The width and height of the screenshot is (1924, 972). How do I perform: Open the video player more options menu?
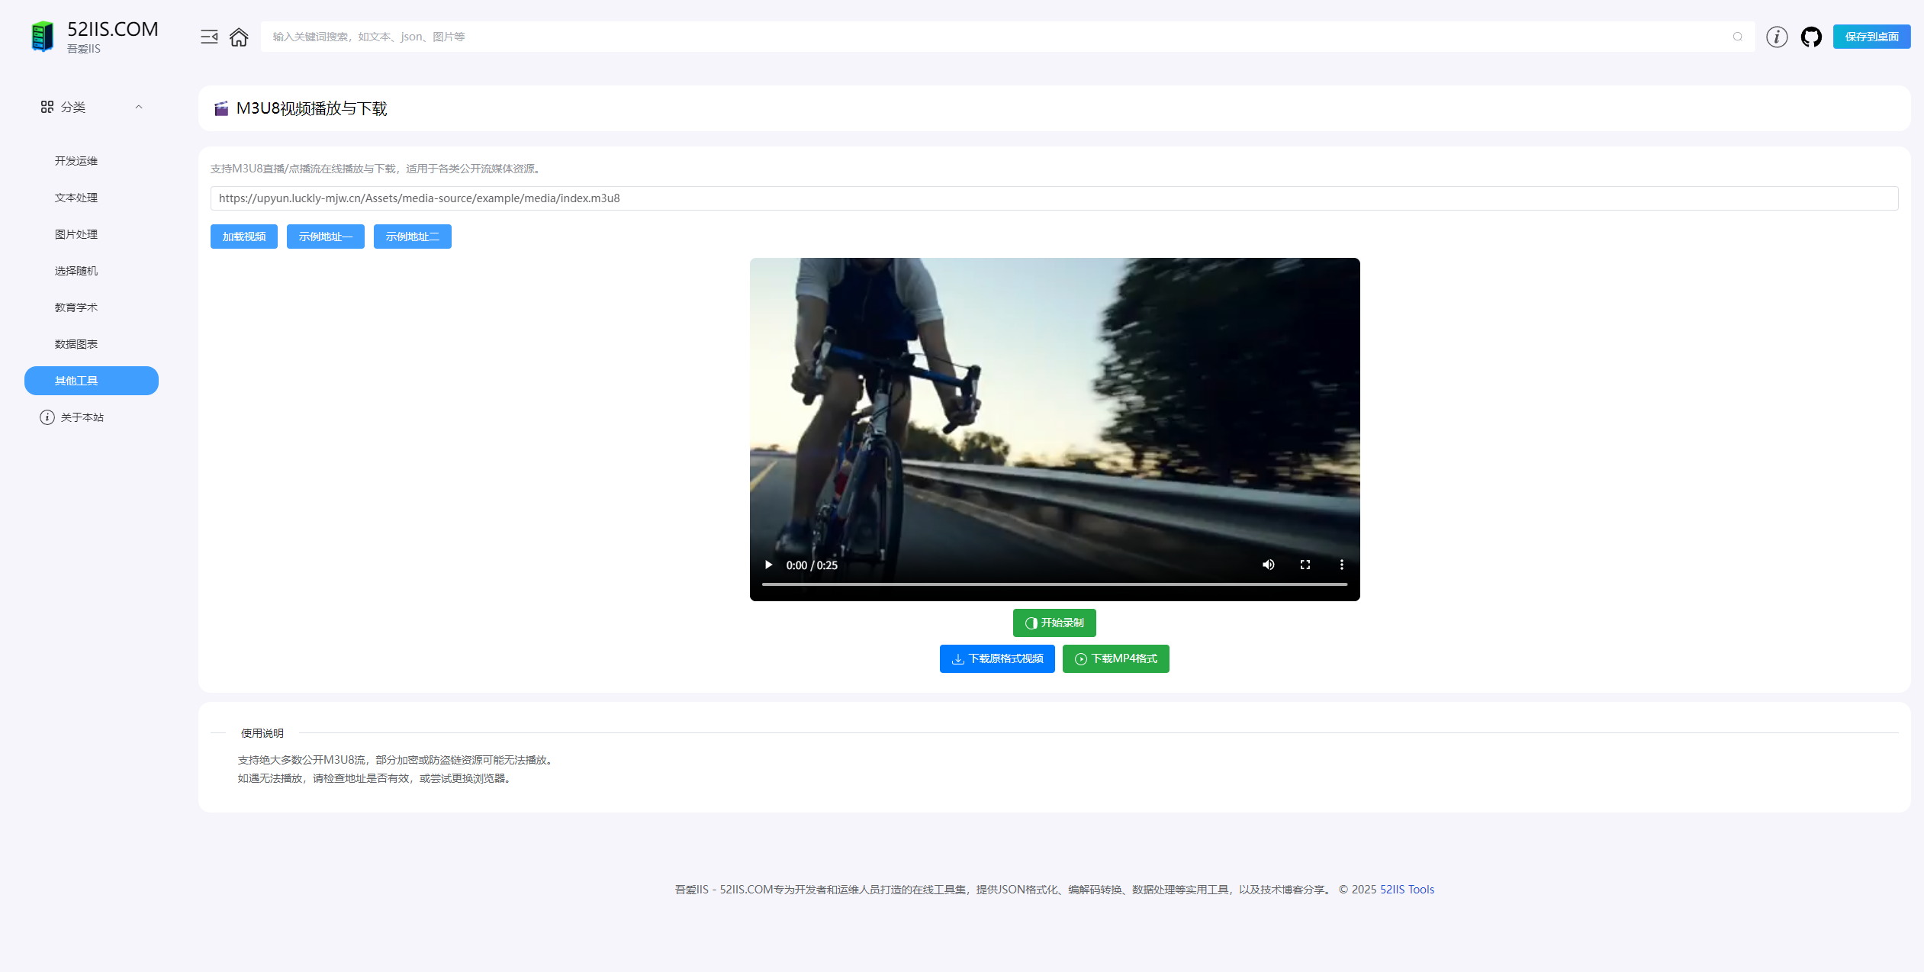pyautogui.click(x=1342, y=565)
